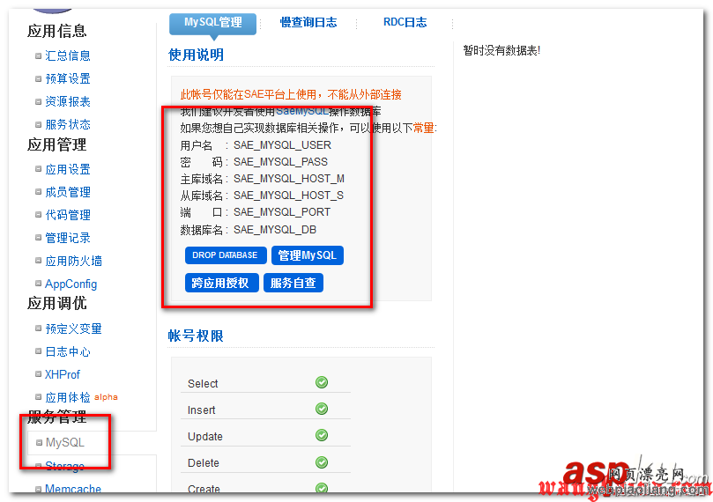Open 代码管理 in the sidebar

click(68, 215)
